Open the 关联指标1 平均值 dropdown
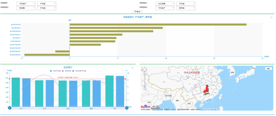Viewport: 276px width, 116px height. [x=186, y=4]
